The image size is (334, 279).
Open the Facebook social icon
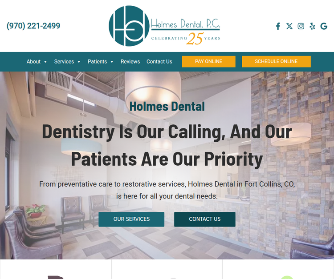278,26
